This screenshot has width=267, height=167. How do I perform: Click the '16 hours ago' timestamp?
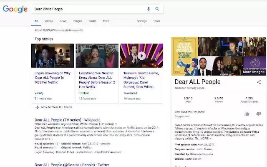coord(132,99)
